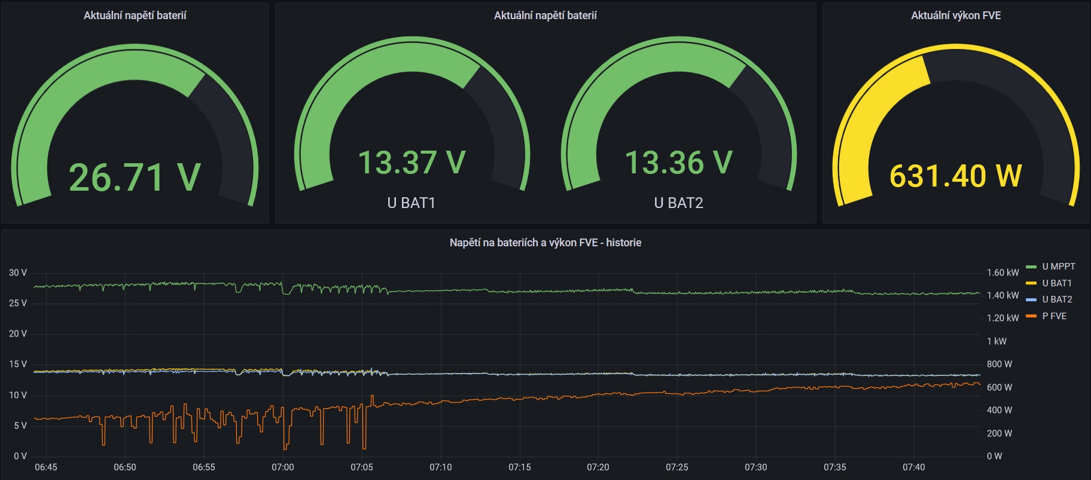Viewport: 1091px width, 480px height.
Task: Click the 20 V left axis label
Action: click(x=18, y=334)
